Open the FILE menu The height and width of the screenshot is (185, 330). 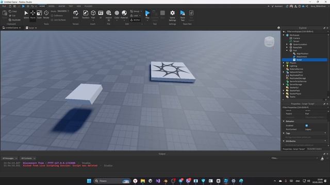4,6
